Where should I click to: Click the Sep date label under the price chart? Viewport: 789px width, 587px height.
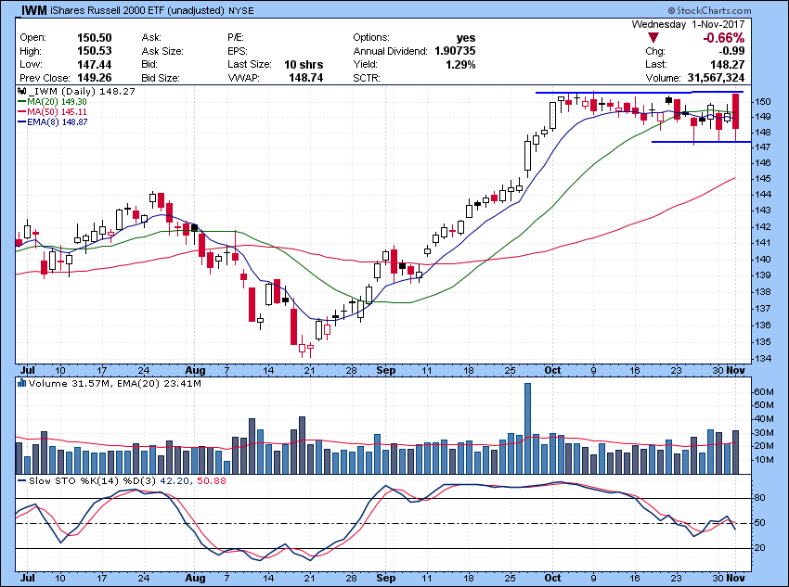[386, 370]
